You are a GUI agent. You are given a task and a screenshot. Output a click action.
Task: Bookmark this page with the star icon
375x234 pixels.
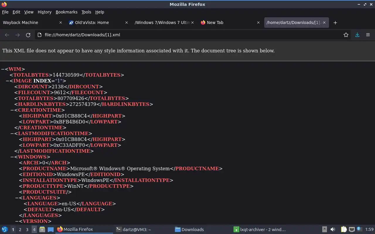point(346,35)
